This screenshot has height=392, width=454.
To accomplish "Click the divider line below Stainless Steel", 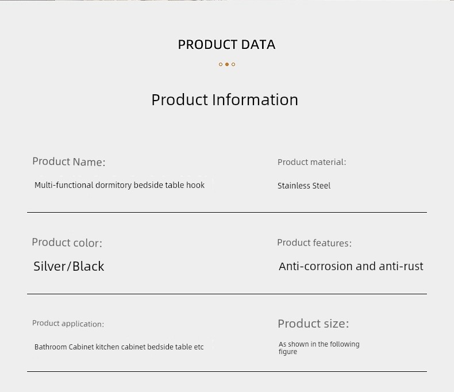I will coord(227,212).
